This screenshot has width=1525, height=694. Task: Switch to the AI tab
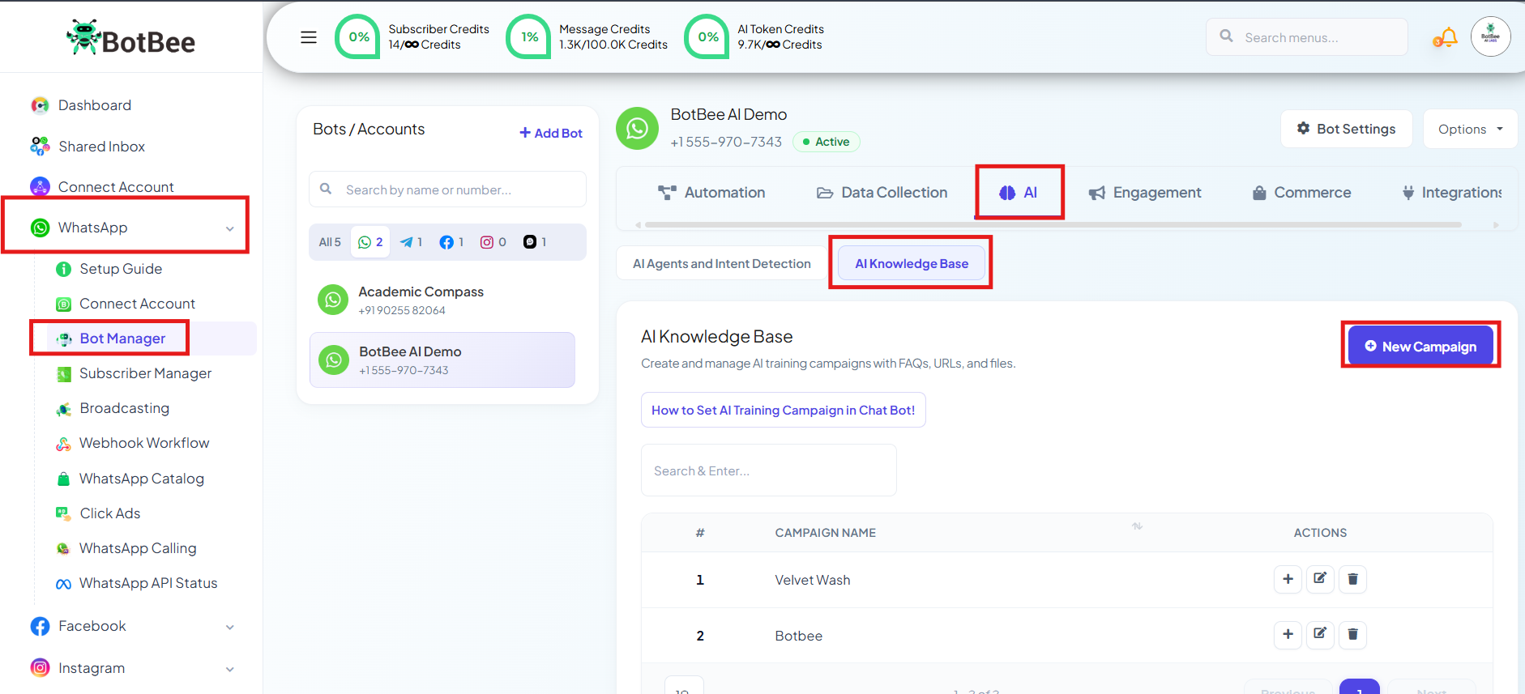tap(1019, 193)
